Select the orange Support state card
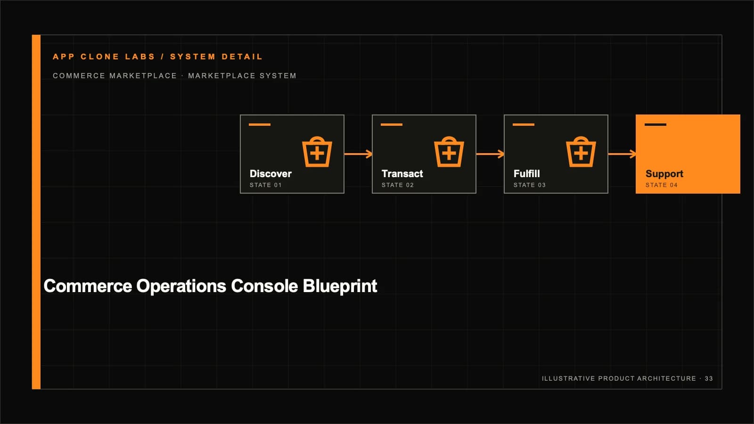Image resolution: width=754 pixels, height=424 pixels. pyautogui.click(x=688, y=154)
